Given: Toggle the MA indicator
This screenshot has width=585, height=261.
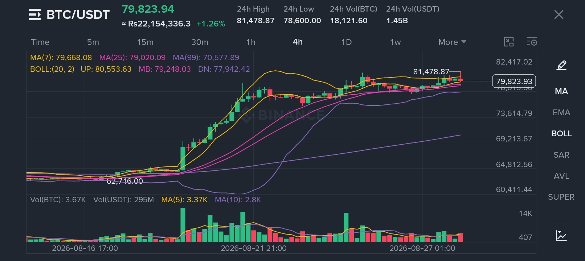Looking at the screenshot, I should [561, 91].
